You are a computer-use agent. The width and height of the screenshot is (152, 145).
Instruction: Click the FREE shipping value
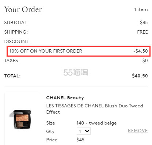pyautogui.click(x=142, y=32)
